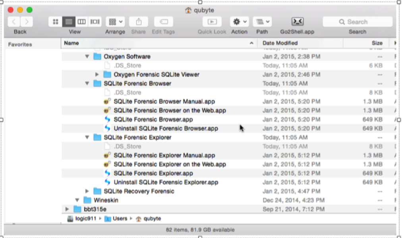Switch to cover flow view
The width and height of the screenshot is (402, 238).
(95, 22)
